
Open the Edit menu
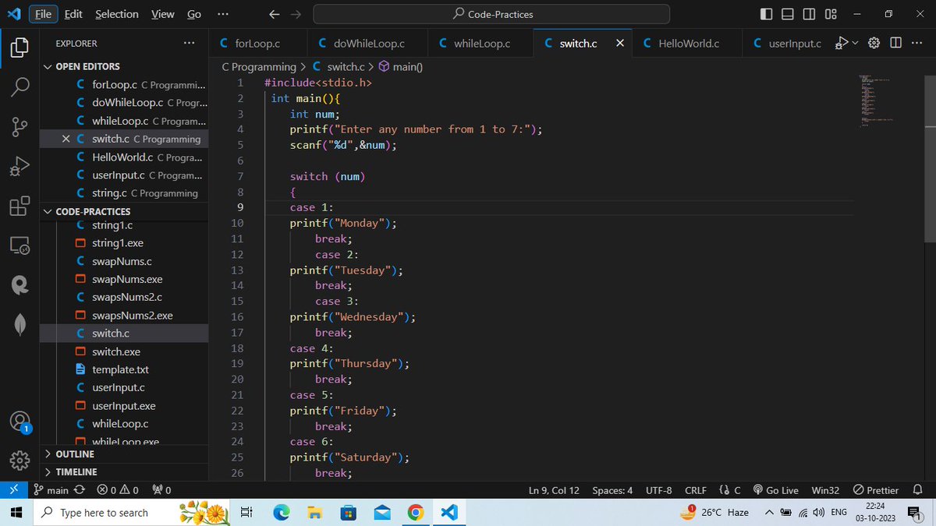pos(73,14)
